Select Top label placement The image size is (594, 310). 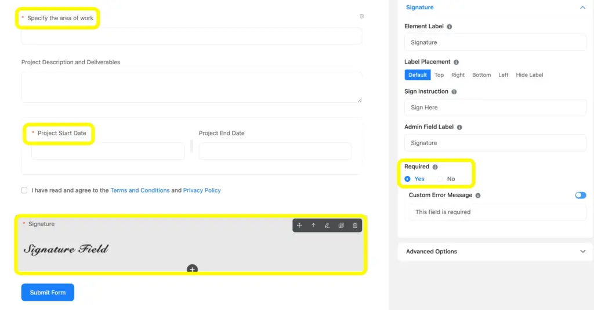pyautogui.click(x=439, y=75)
